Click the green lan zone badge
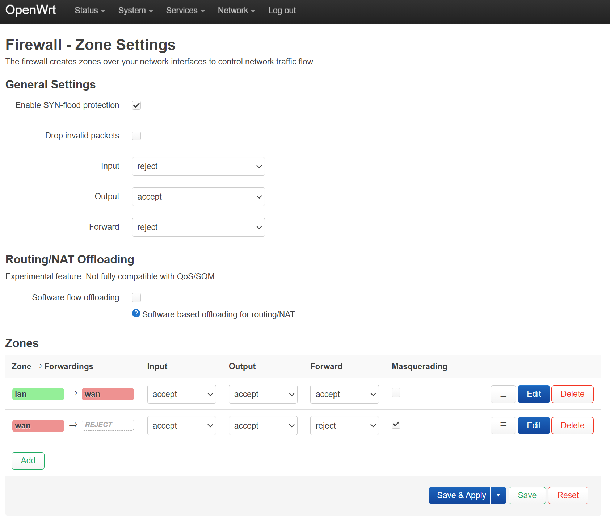 tap(38, 394)
